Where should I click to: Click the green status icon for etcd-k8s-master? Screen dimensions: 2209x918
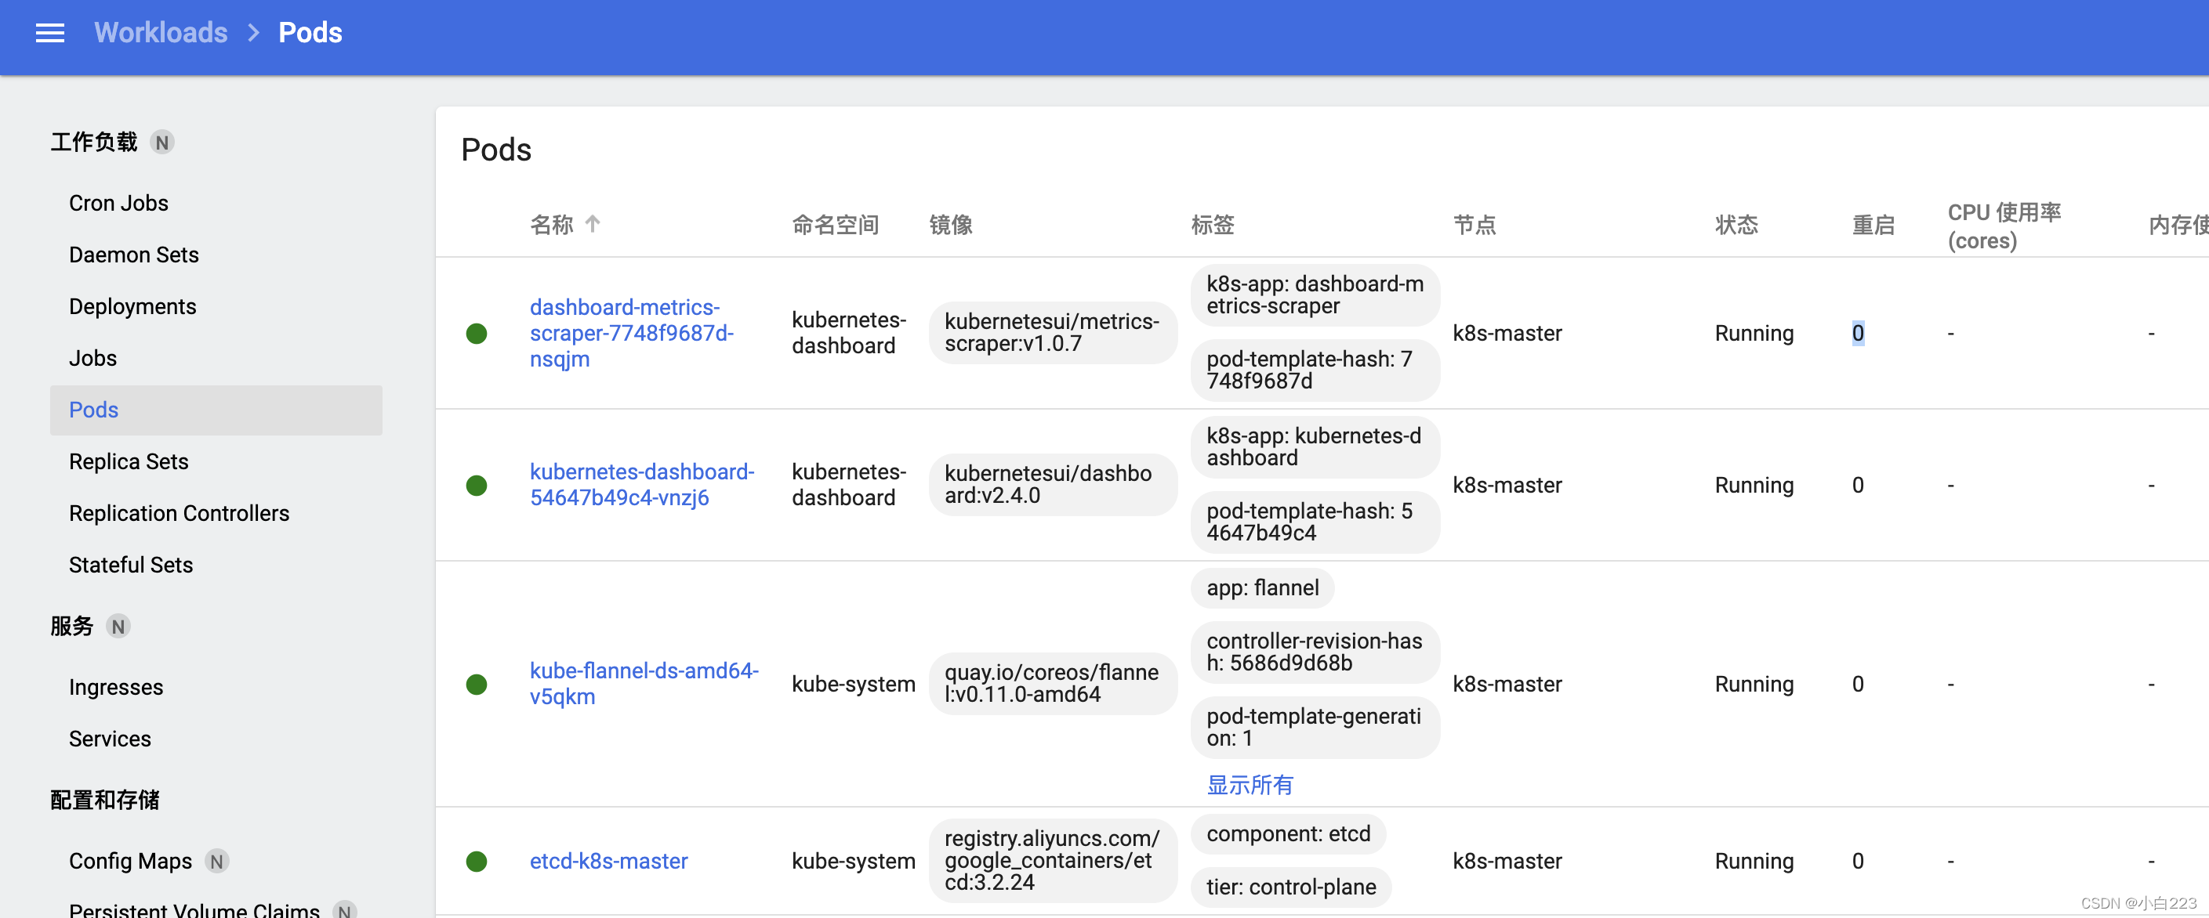coord(477,861)
